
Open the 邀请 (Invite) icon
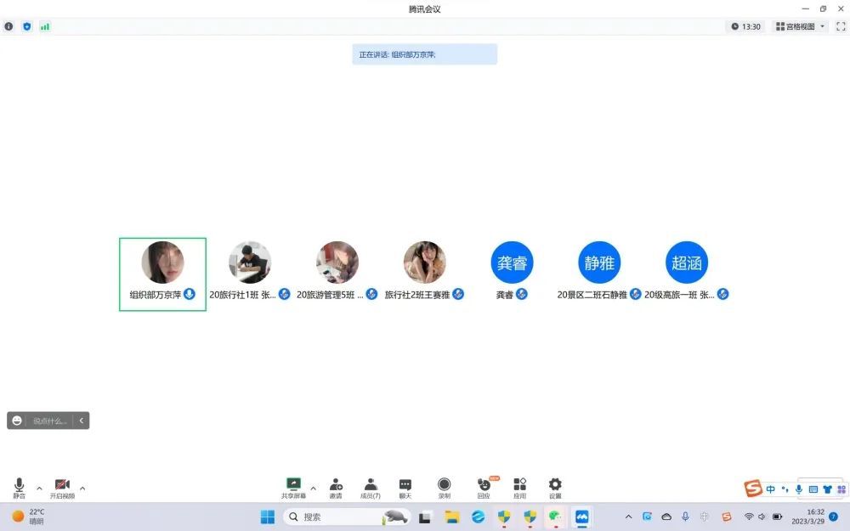[x=336, y=487]
